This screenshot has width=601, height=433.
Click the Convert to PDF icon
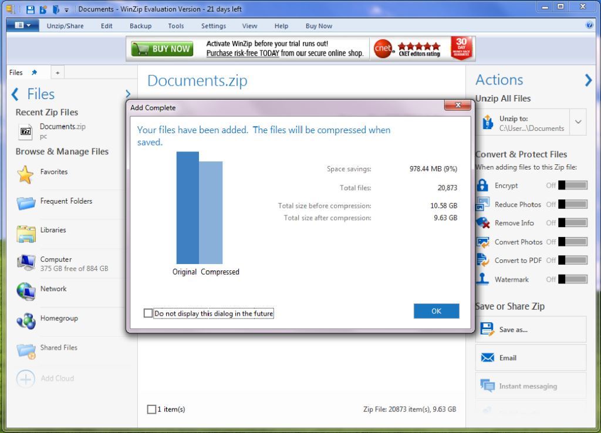coord(482,260)
